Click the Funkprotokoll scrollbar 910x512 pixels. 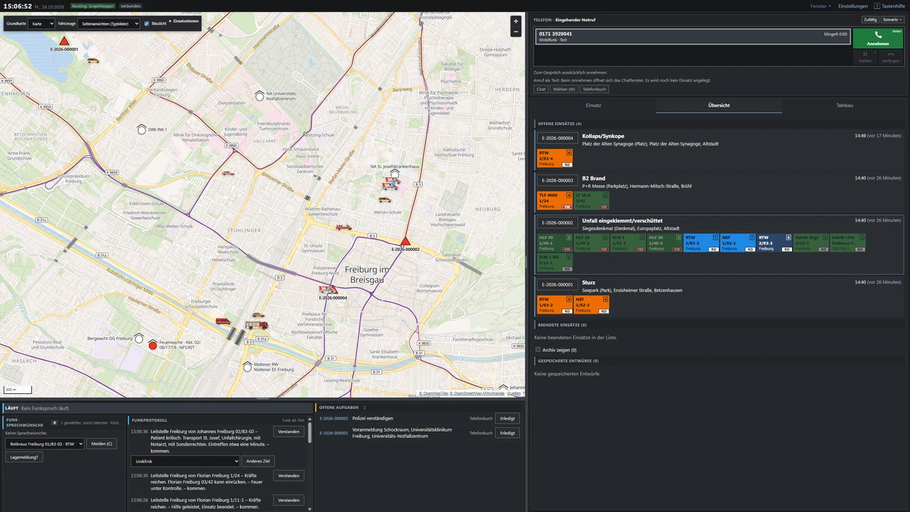(x=309, y=434)
